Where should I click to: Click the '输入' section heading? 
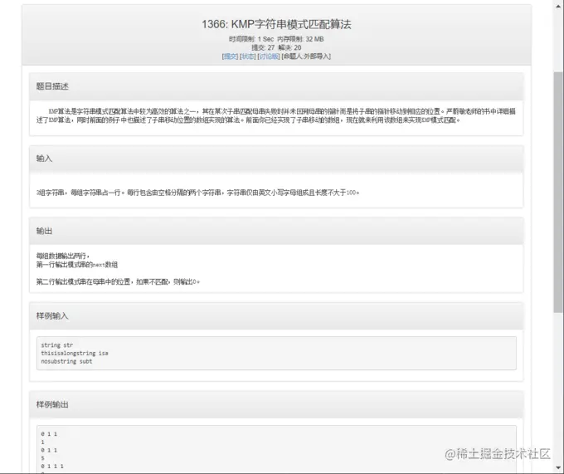(44, 159)
